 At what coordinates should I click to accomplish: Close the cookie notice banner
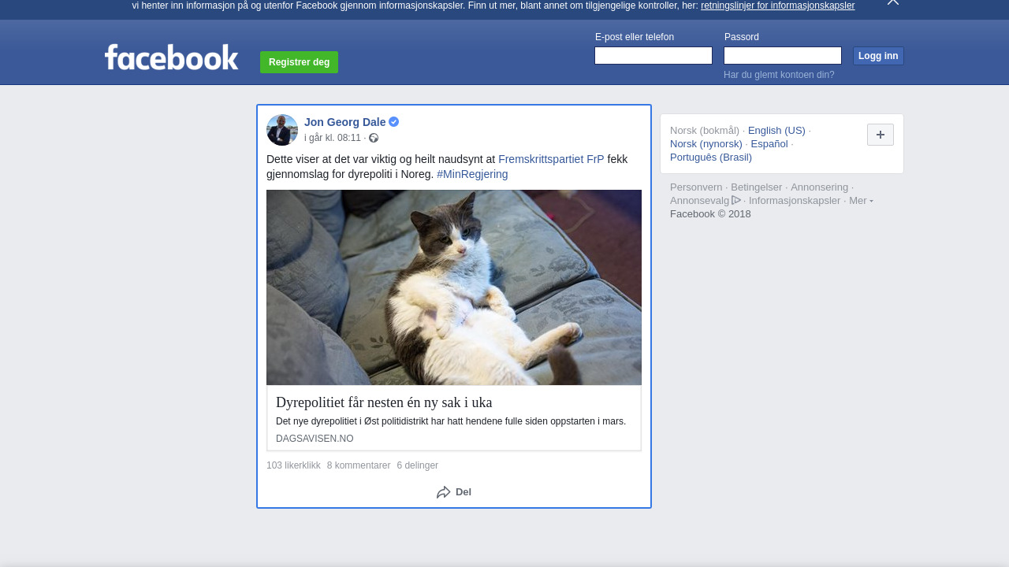pos(893,2)
